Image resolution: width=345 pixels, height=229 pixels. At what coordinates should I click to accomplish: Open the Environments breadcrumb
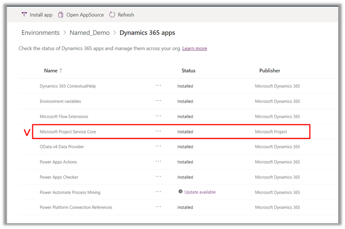click(41, 33)
